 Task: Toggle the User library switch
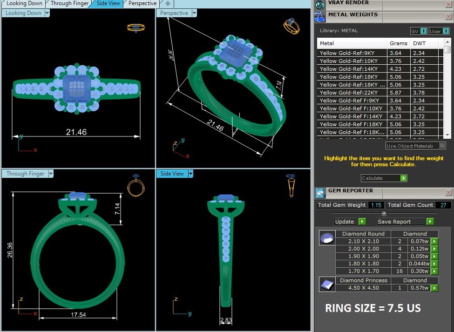point(447,31)
